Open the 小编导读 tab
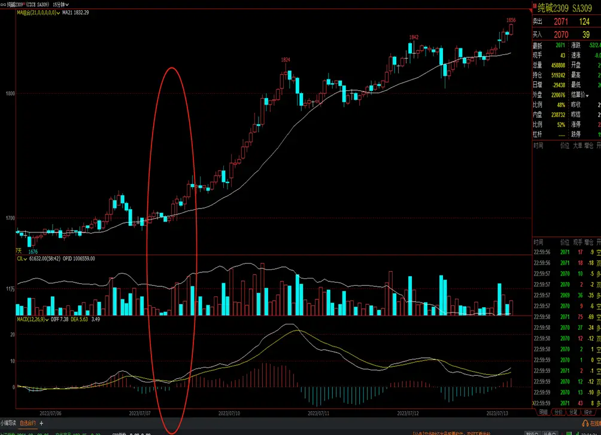The image size is (601, 435). point(8,423)
